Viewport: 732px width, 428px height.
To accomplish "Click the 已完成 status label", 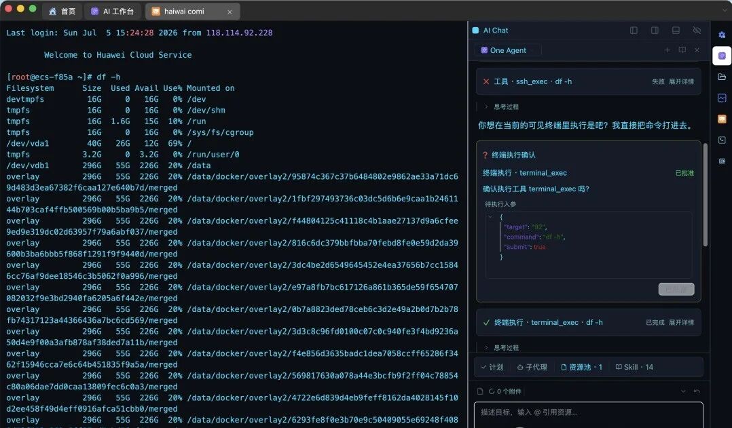I will click(x=655, y=323).
